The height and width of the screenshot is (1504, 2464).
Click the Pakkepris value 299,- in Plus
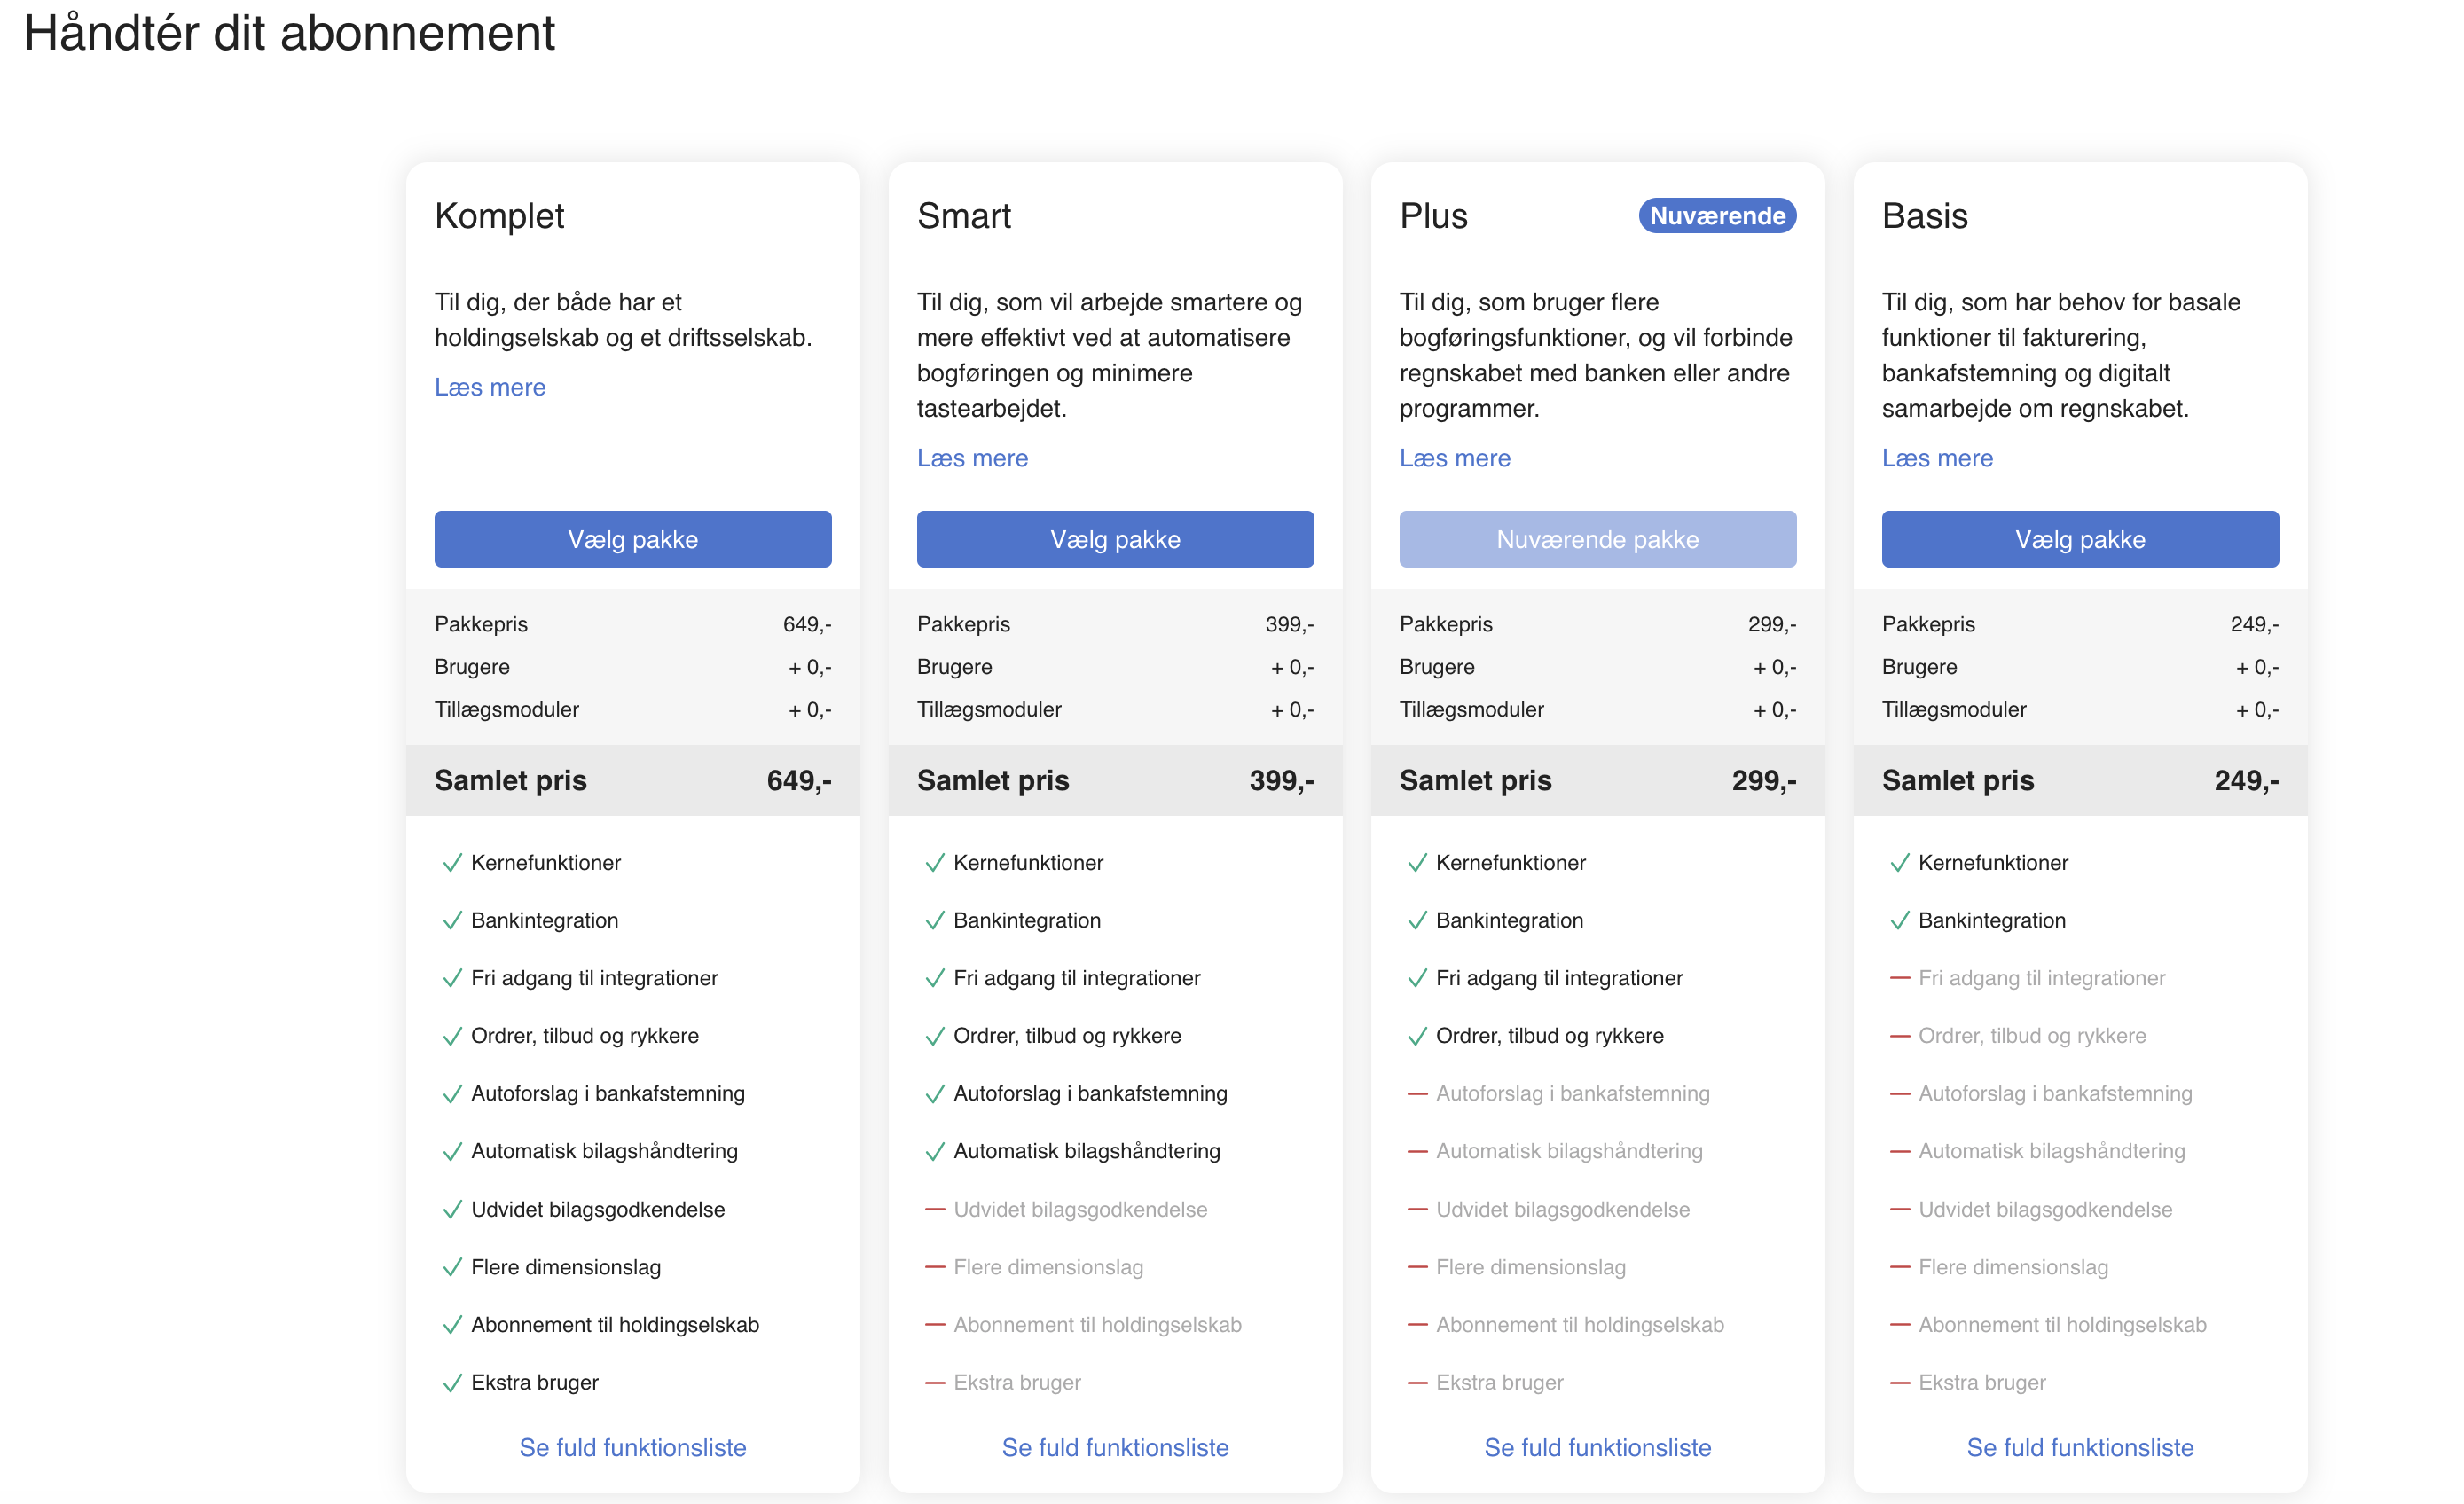coord(1772,624)
